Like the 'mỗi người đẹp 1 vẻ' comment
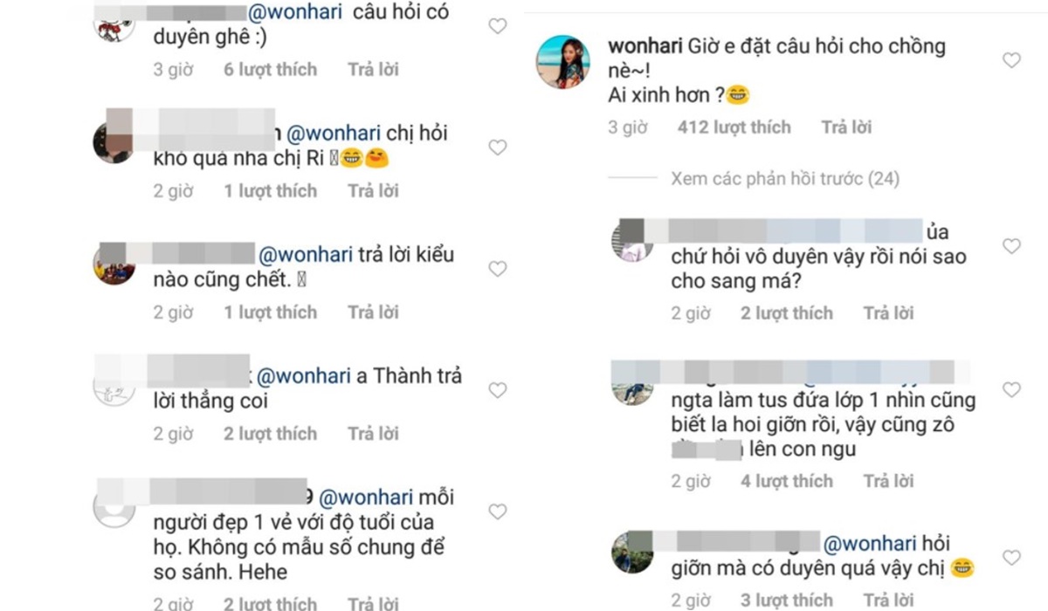The width and height of the screenshot is (1048, 611). [497, 511]
